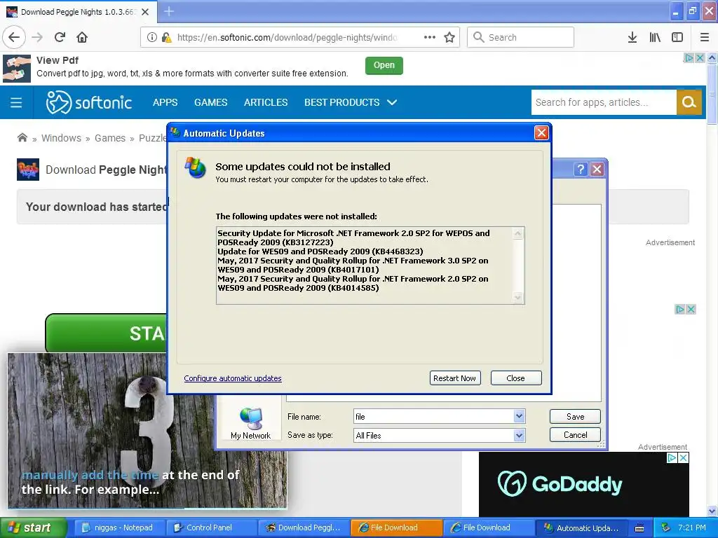Close the Download Peggle Nights tab
This screenshot has height=538, width=718.
click(145, 12)
